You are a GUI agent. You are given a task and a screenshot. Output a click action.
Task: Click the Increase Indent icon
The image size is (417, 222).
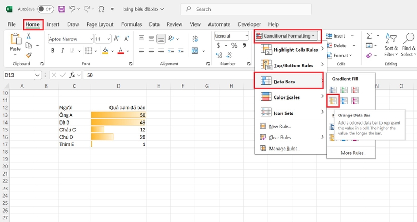[181, 51]
